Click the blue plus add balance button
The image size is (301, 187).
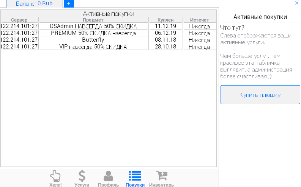[x=69, y=3]
